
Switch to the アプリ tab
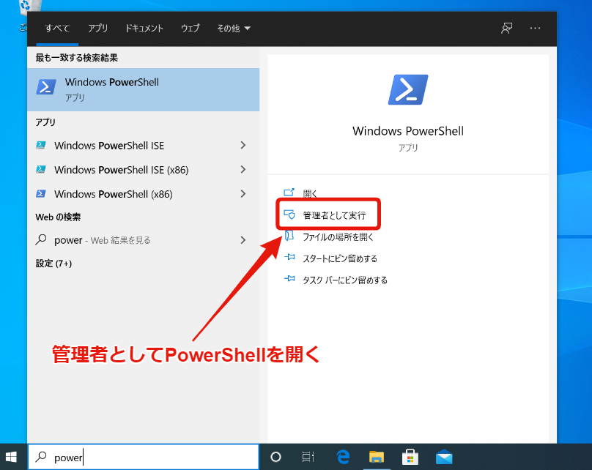pos(97,29)
